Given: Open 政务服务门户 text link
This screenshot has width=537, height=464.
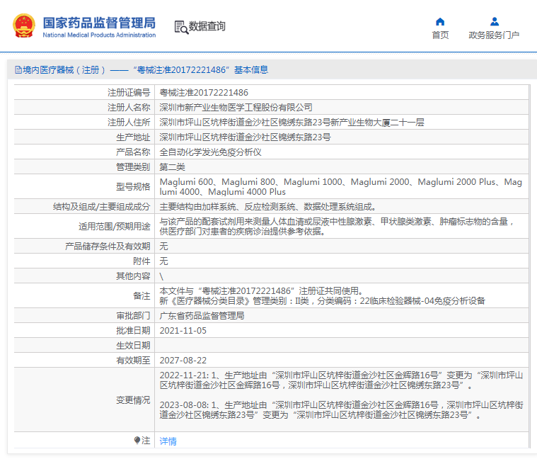Looking at the screenshot, I should click(x=494, y=35).
